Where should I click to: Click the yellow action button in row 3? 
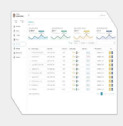pyautogui.click(x=110, y=61)
